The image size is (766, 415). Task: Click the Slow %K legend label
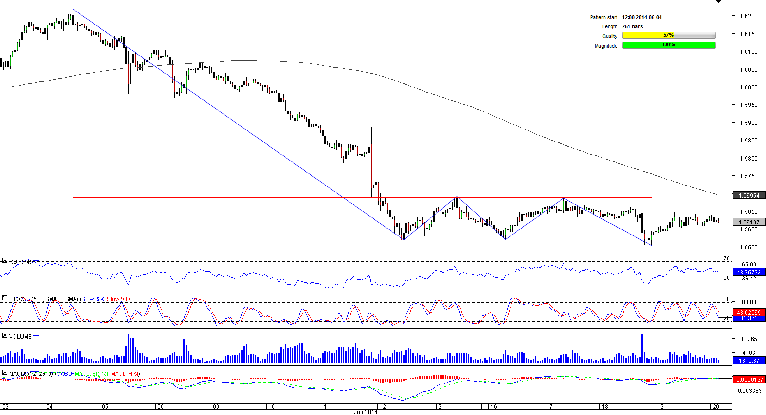point(93,299)
